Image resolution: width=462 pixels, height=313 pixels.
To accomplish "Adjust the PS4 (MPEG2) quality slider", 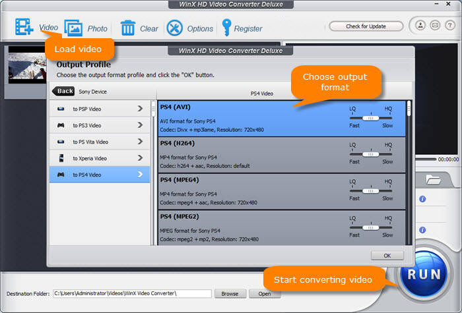I will point(371,227).
